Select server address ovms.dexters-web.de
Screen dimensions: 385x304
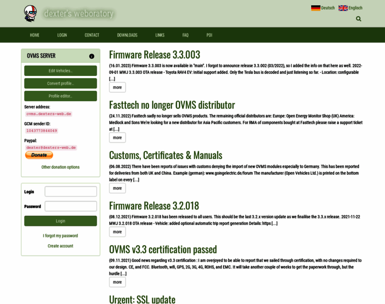point(49,114)
